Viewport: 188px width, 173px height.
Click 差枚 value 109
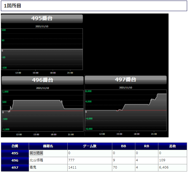tap(162, 160)
